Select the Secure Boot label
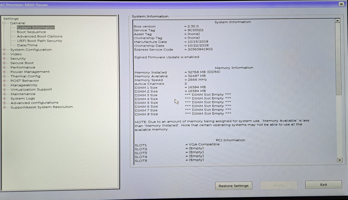This screenshot has width=348, height=200. pos(22,63)
